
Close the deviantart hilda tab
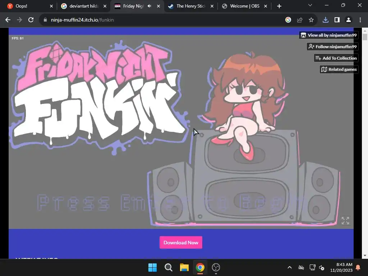105,6
